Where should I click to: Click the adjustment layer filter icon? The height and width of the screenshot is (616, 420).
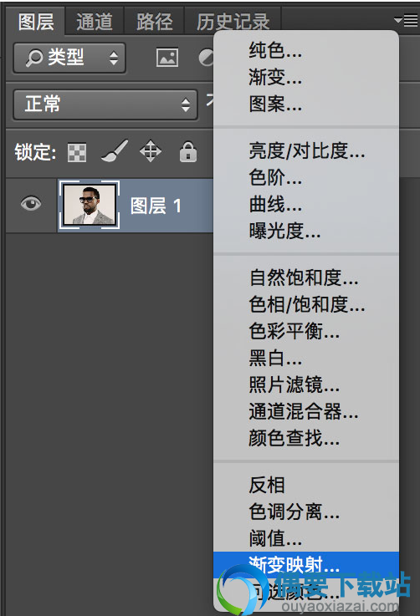(x=206, y=58)
